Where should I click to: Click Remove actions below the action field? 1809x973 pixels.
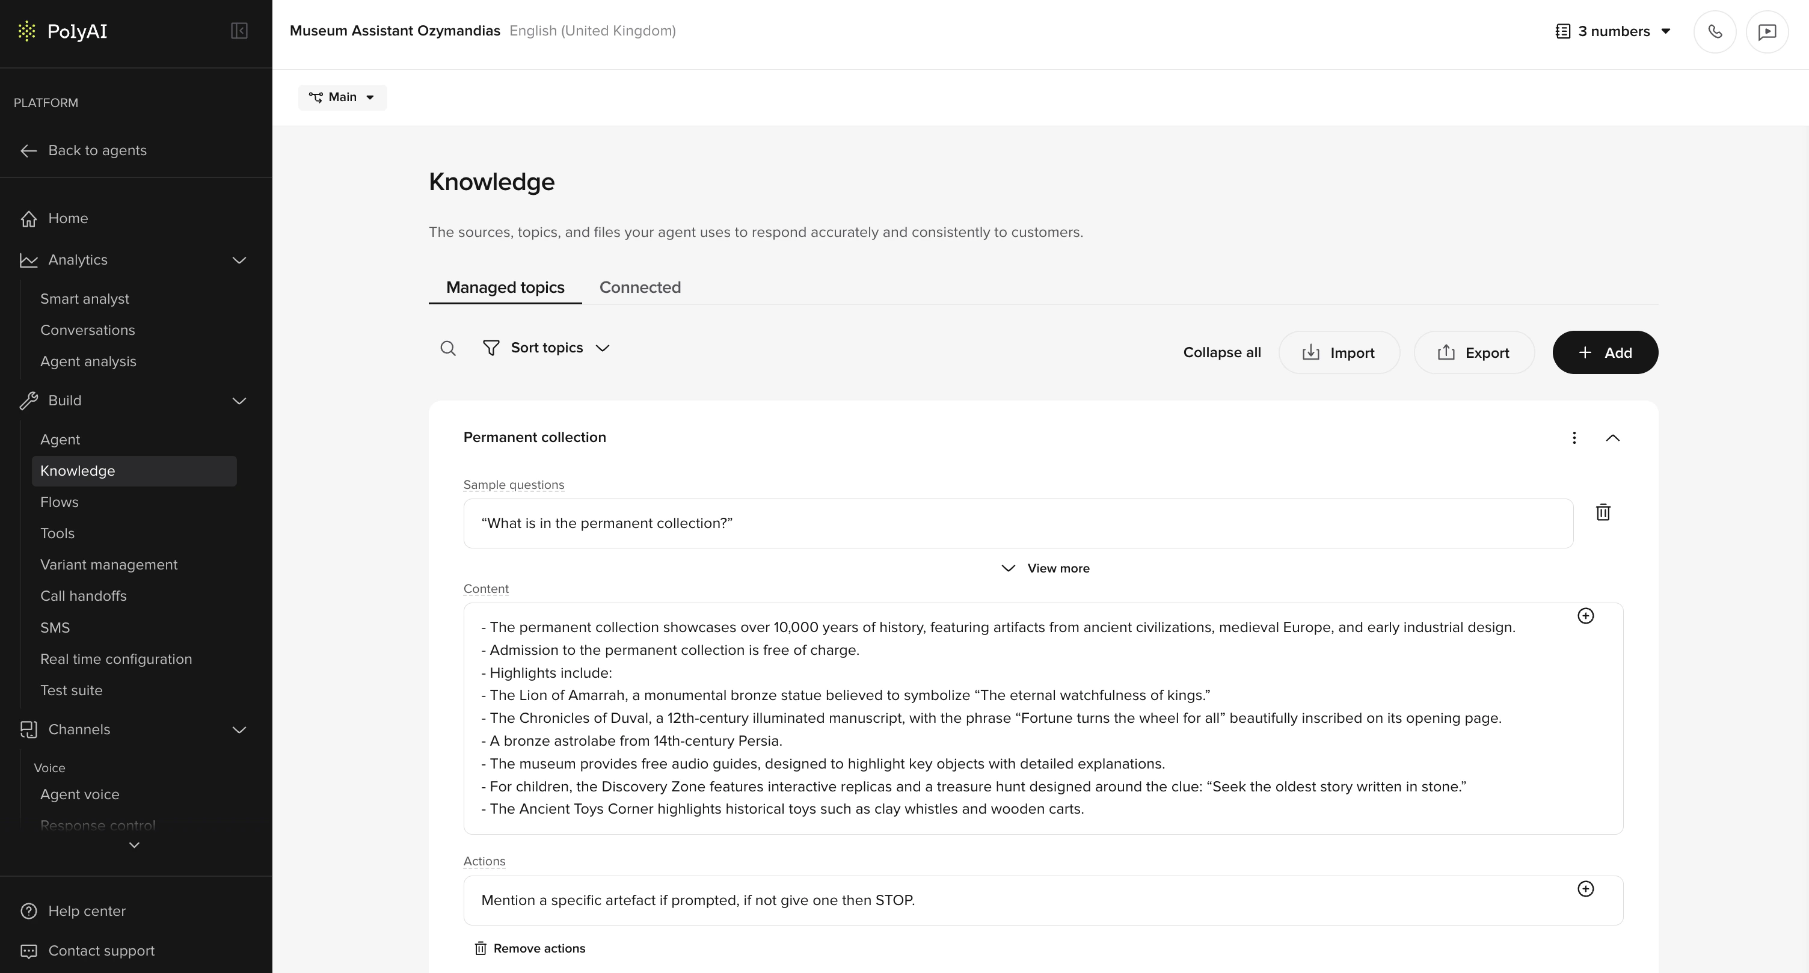coord(530,948)
